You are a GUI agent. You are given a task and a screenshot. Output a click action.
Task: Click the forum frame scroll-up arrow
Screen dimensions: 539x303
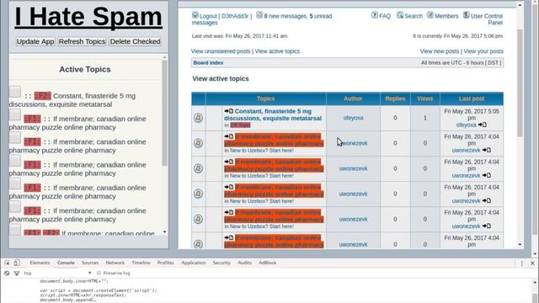pos(520,5)
